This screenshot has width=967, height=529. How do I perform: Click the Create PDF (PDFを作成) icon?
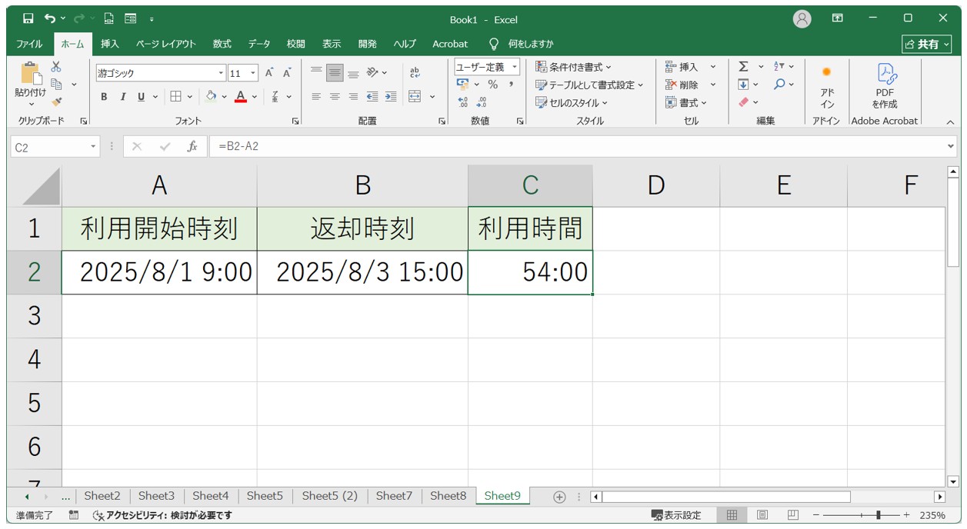[885, 87]
